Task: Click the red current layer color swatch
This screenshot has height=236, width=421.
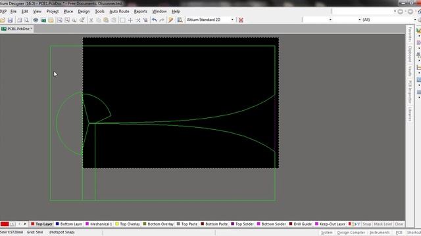Action: click(x=5, y=224)
